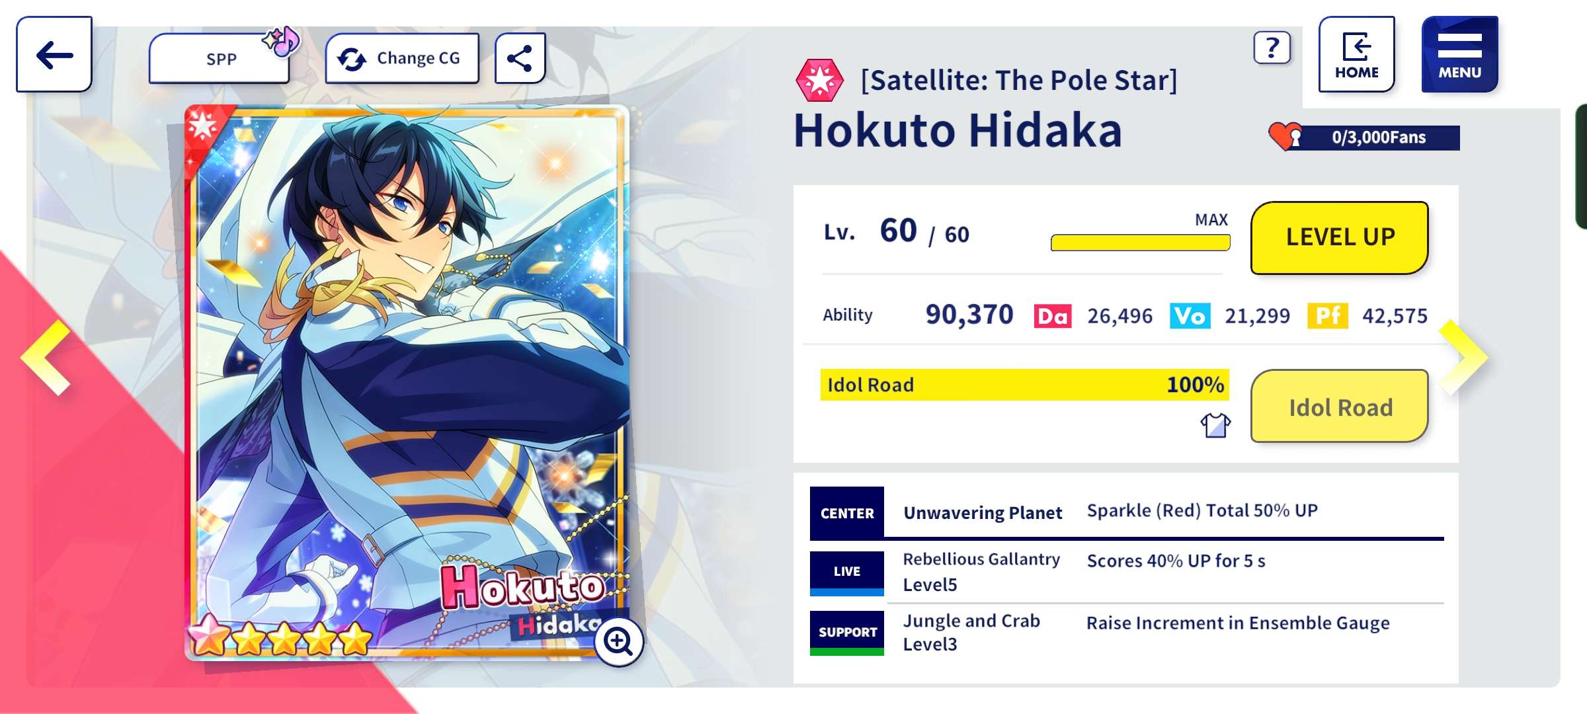Open the share icon

(x=520, y=58)
